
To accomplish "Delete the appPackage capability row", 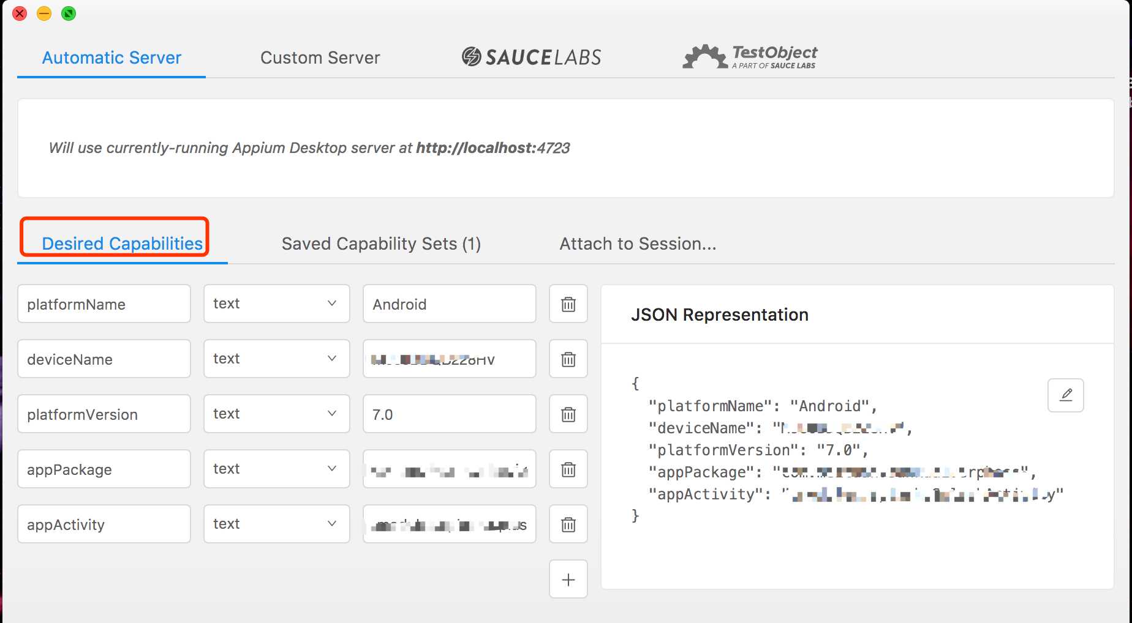I will click(x=568, y=469).
